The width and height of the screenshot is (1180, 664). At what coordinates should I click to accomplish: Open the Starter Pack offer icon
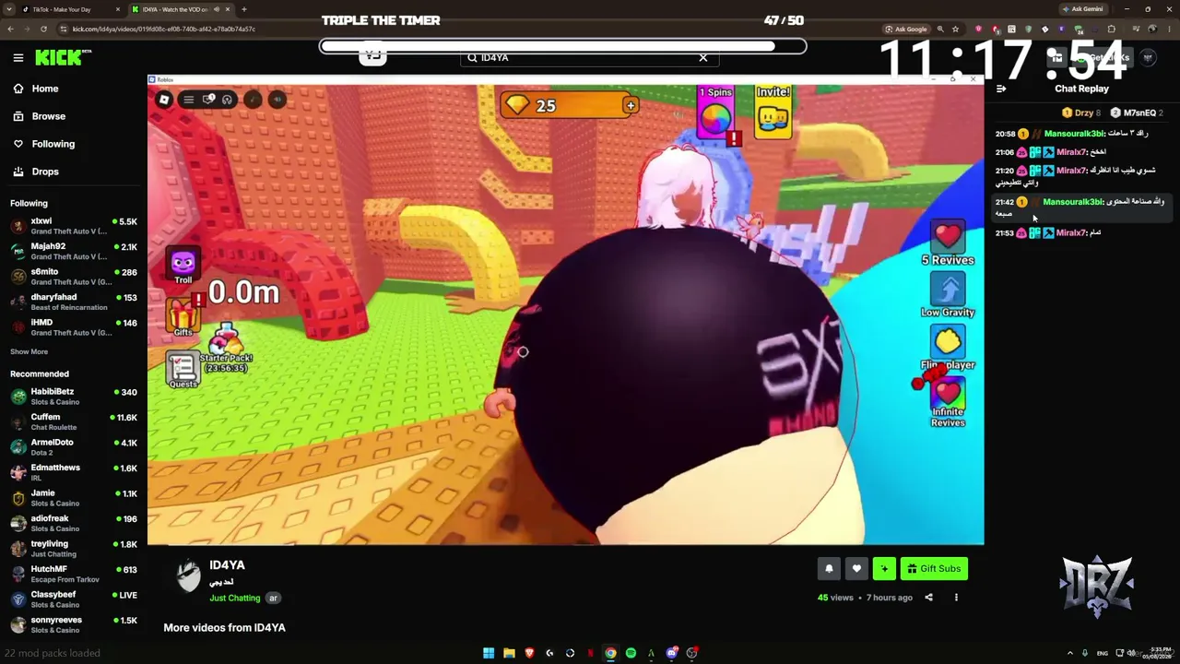pyautogui.click(x=226, y=349)
